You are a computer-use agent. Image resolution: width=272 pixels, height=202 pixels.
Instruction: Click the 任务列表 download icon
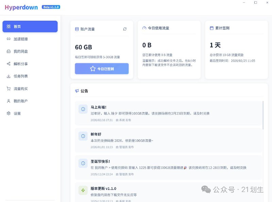coord(8,76)
